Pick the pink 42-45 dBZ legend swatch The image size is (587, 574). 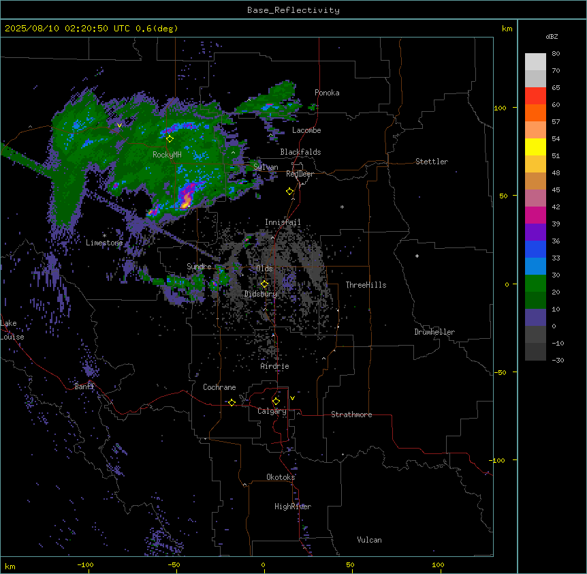(x=535, y=198)
